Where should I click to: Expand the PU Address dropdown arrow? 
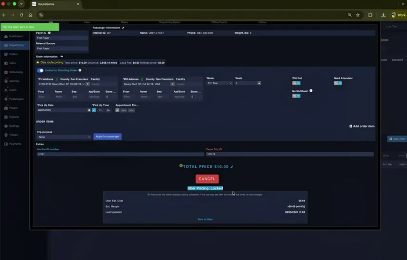[88, 84]
